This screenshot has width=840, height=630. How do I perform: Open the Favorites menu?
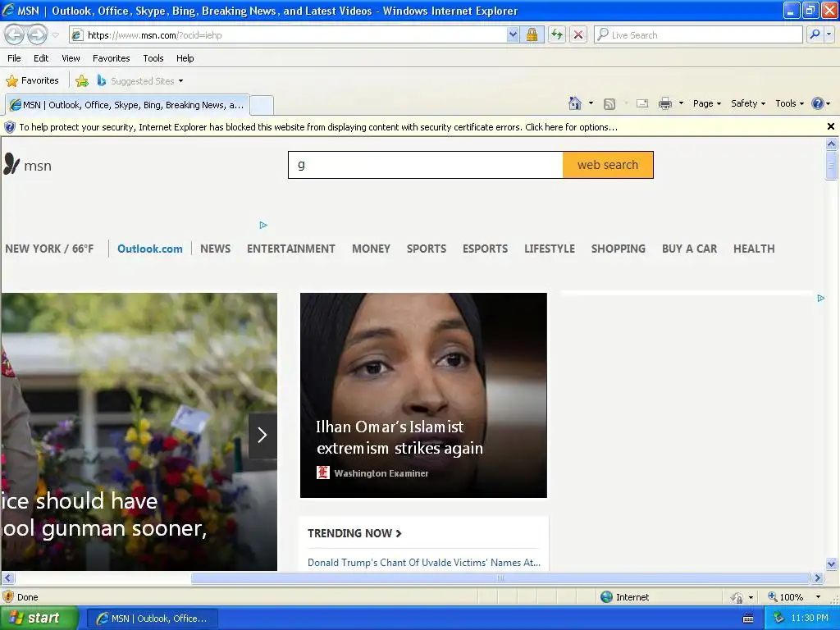click(111, 58)
